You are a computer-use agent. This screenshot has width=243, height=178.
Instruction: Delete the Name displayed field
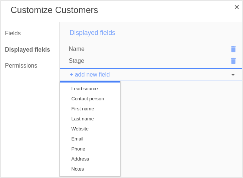233,49
